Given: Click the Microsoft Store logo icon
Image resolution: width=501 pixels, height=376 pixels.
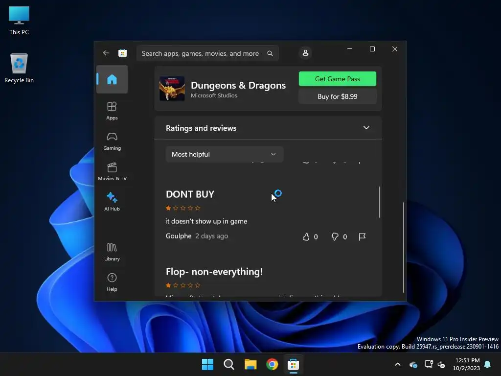Looking at the screenshot, I should [122, 53].
